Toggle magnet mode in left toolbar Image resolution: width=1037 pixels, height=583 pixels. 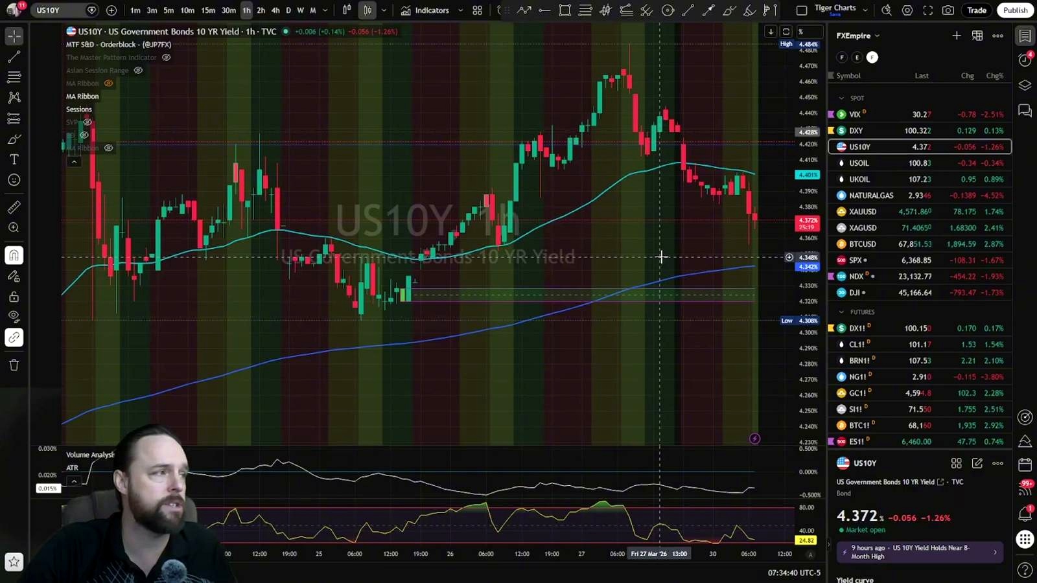pos(14,255)
